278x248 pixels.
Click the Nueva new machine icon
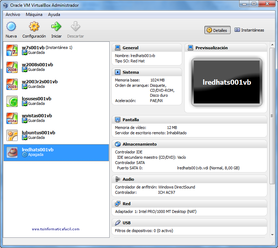11,26
